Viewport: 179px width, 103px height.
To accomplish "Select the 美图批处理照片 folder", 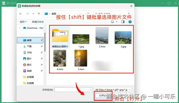I will pos(60,37).
